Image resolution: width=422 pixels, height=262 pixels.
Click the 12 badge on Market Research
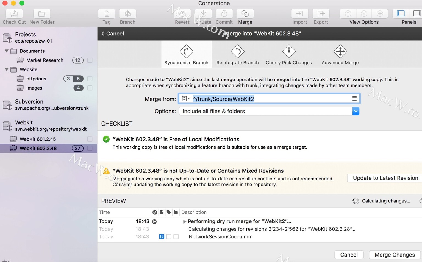[x=78, y=60]
